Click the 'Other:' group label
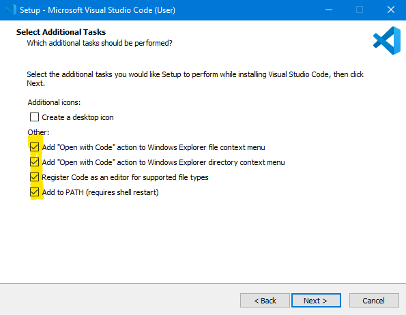The height and width of the screenshot is (315, 406). [38, 132]
